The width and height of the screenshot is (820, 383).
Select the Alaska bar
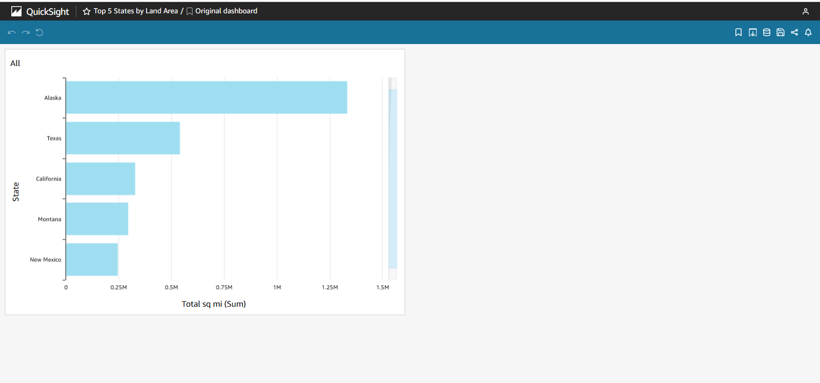[207, 97]
